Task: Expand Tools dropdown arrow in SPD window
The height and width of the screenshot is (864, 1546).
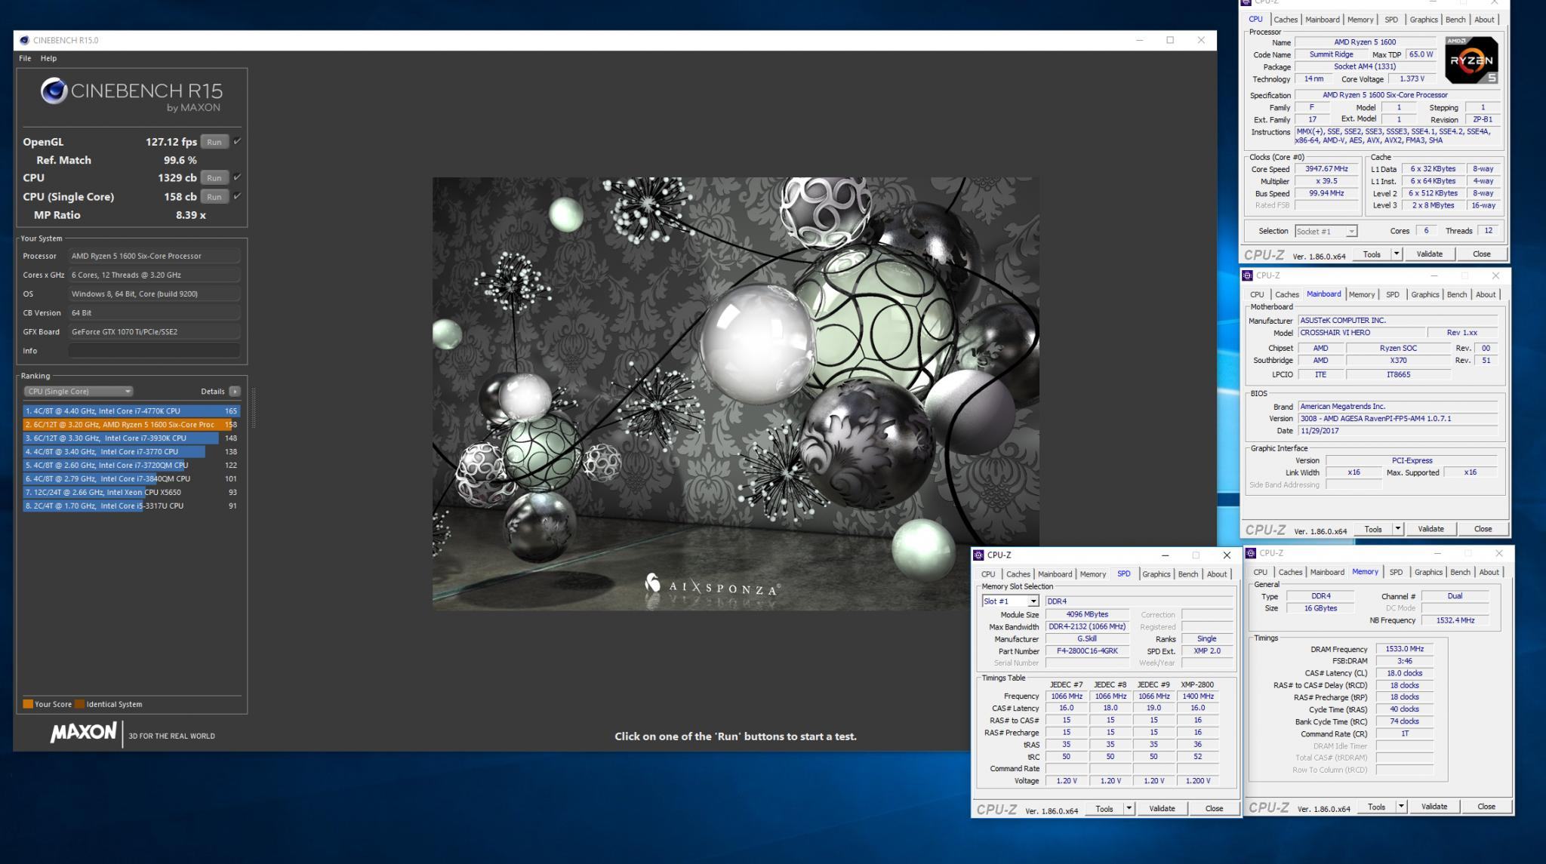Action: [1129, 808]
